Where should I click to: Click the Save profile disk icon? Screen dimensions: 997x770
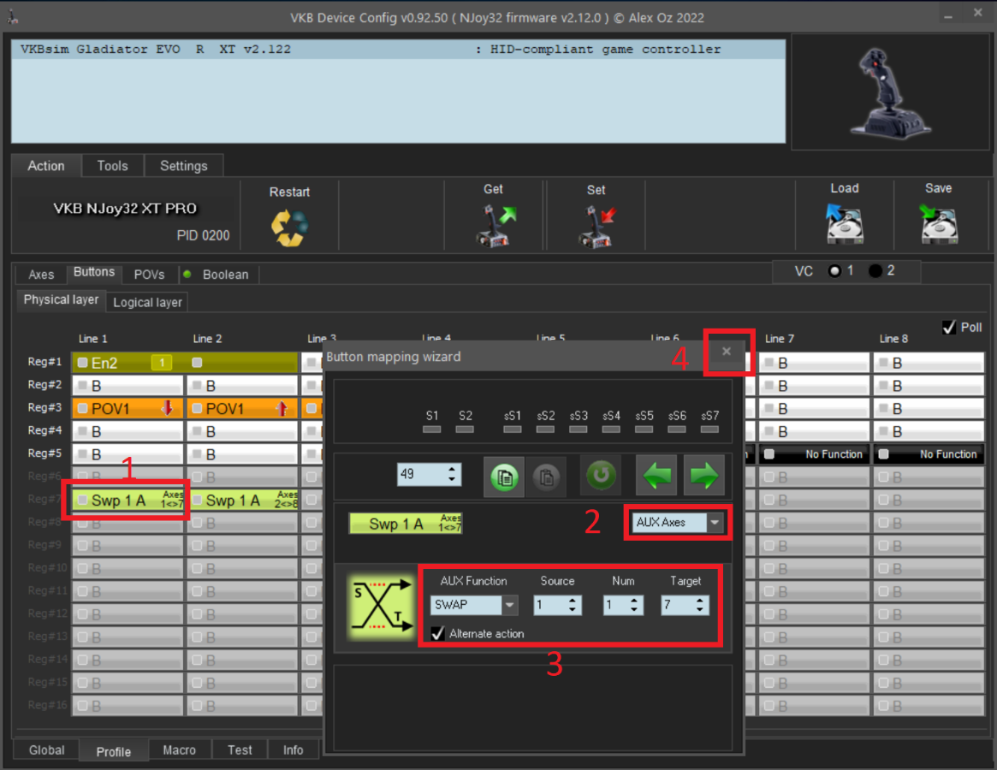coord(939,223)
